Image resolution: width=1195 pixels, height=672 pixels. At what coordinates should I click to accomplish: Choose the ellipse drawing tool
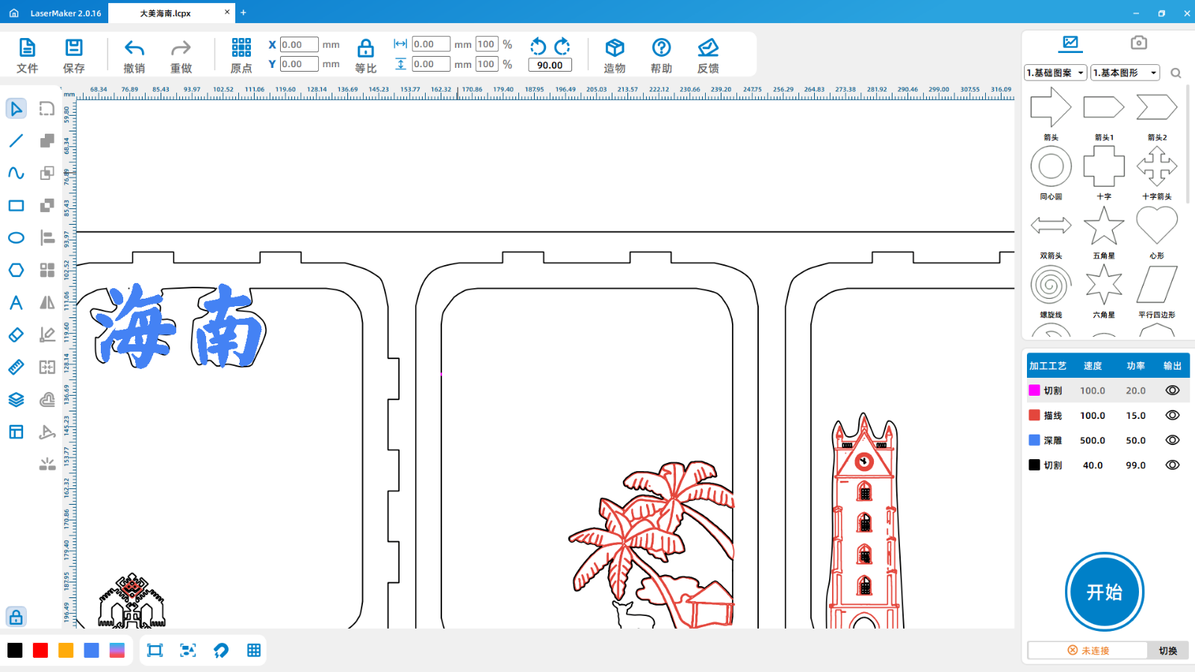(x=16, y=238)
